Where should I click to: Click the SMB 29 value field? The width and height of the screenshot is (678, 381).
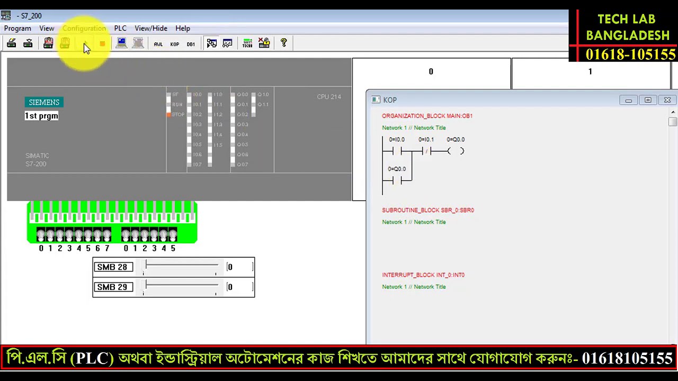[239, 287]
